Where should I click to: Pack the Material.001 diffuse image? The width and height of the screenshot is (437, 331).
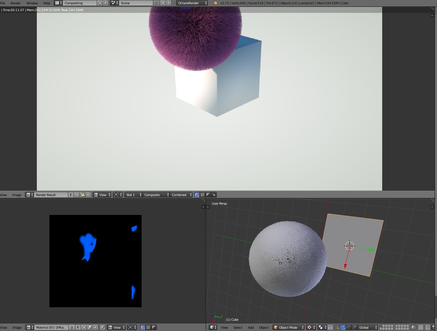[x=89, y=327]
